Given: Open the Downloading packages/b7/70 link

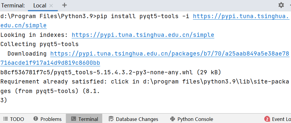Looking at the screenshot, I should coord(170,54).
